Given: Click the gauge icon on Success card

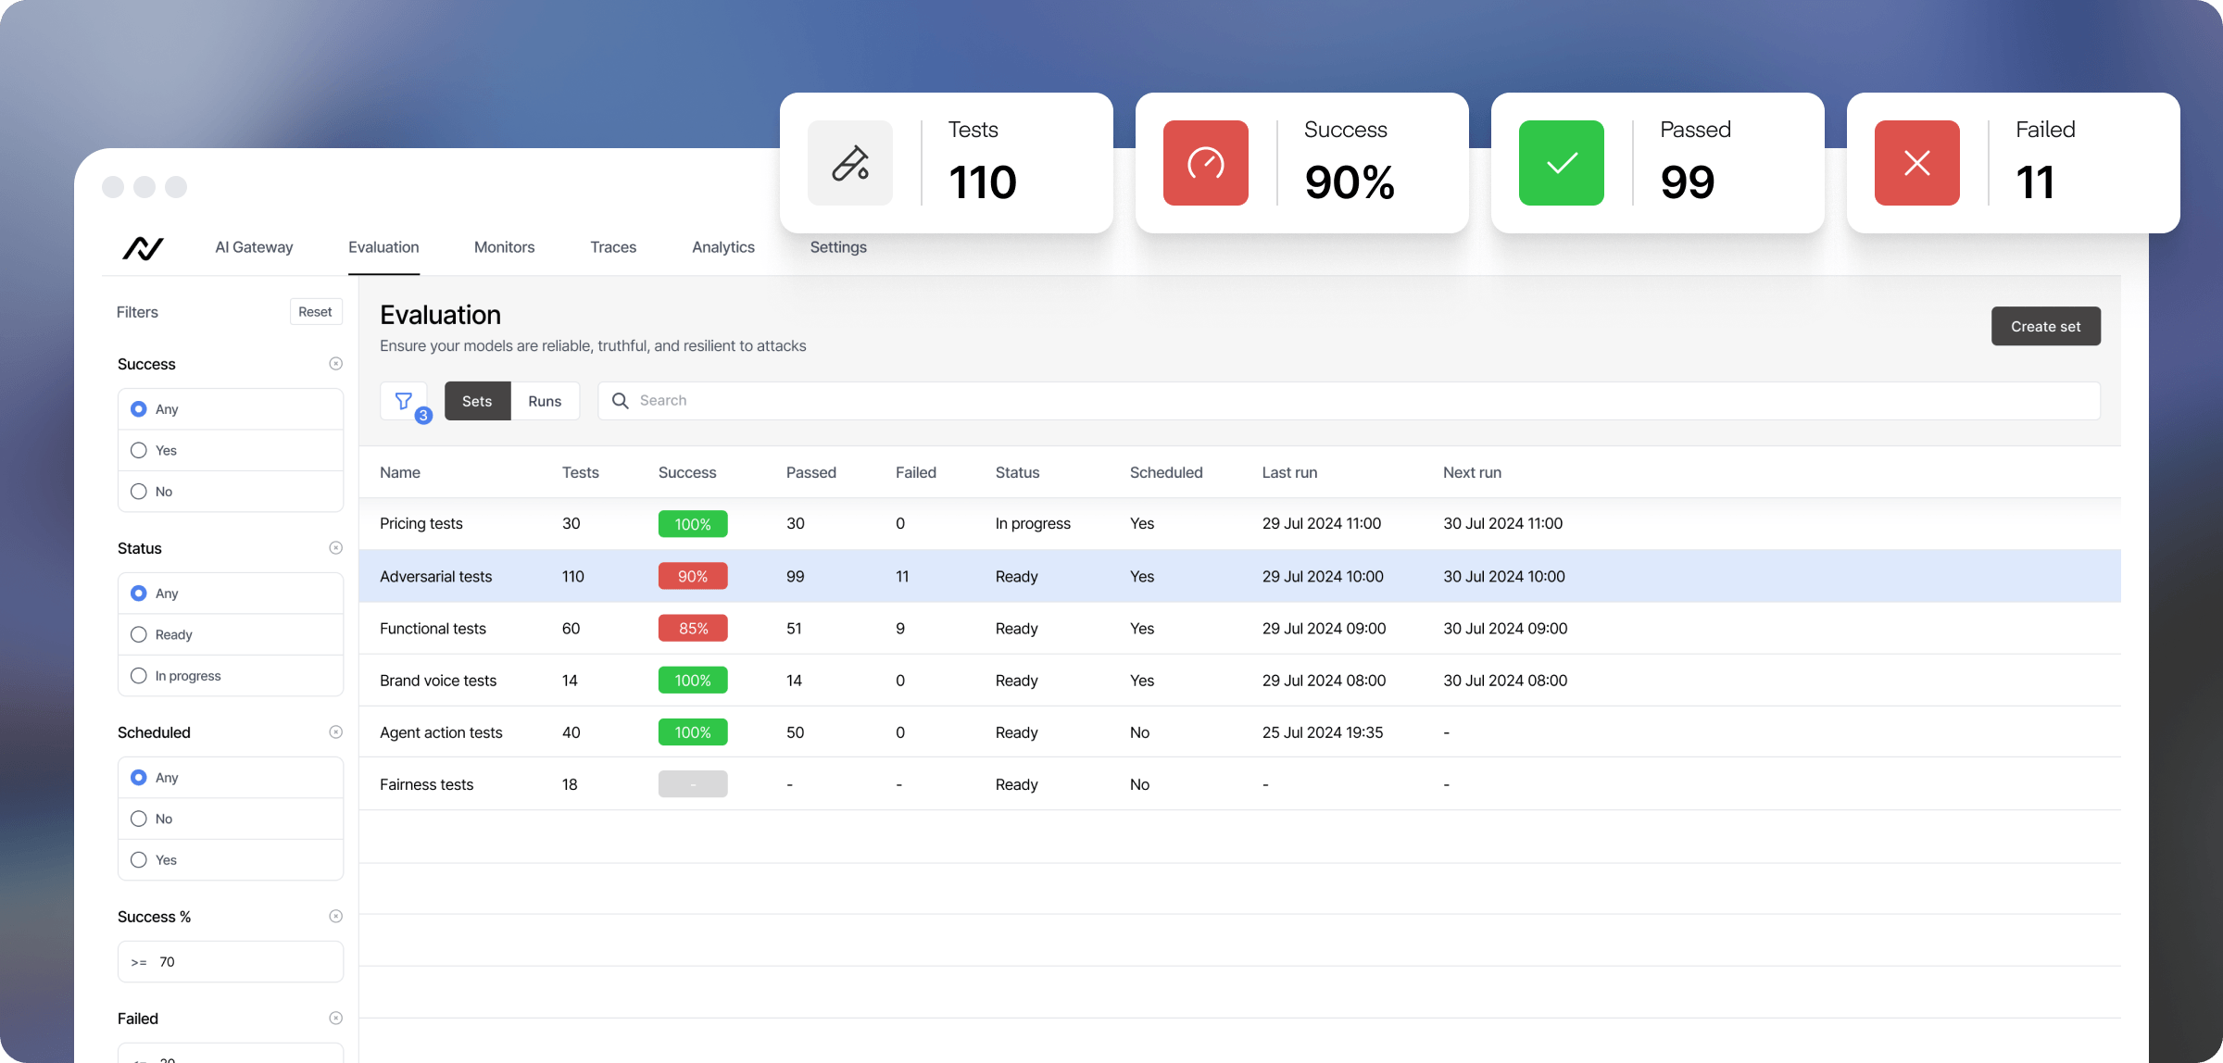Looking at the screenshot, I should tap(1206, 163).
